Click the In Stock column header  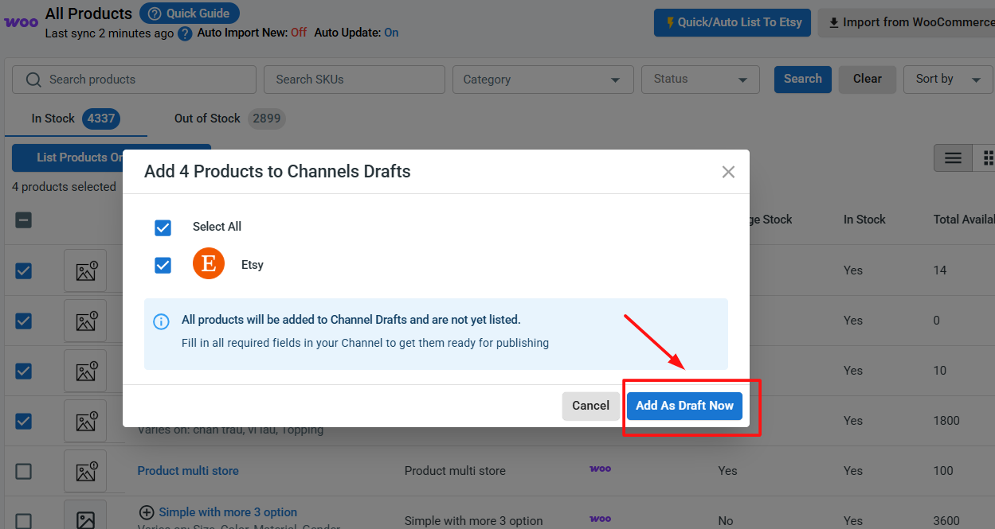tap(864, 220)
